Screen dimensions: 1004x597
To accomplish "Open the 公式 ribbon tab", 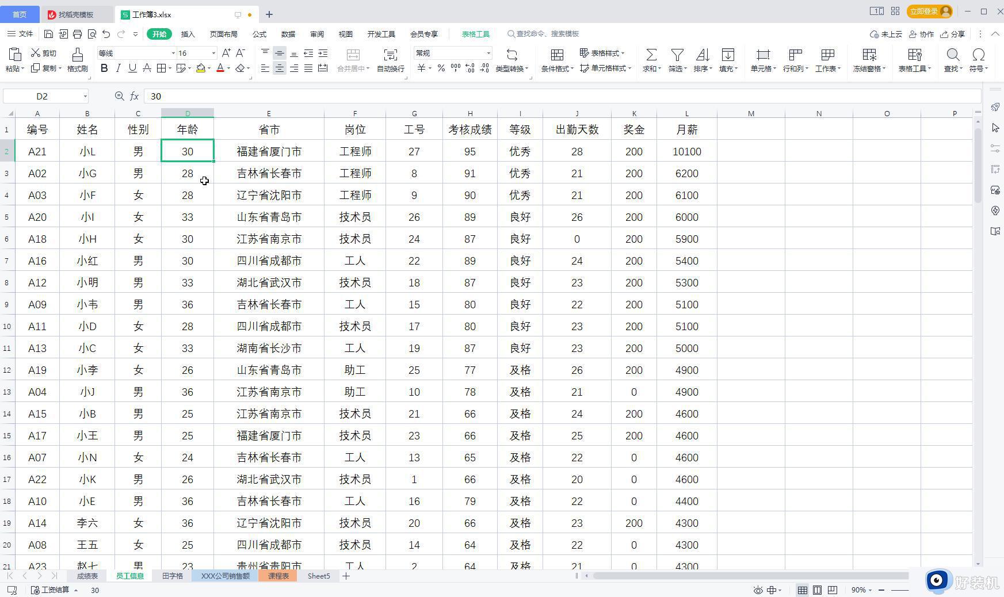I will coord(259,34).
